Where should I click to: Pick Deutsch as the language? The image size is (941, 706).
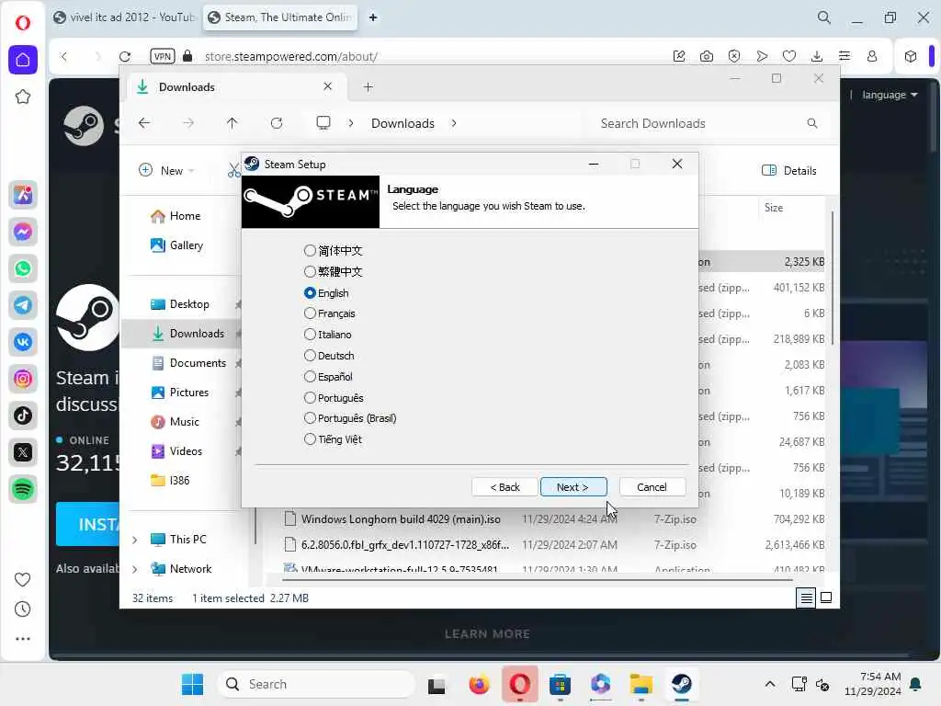pyautogui.click(x=329, y=356)
